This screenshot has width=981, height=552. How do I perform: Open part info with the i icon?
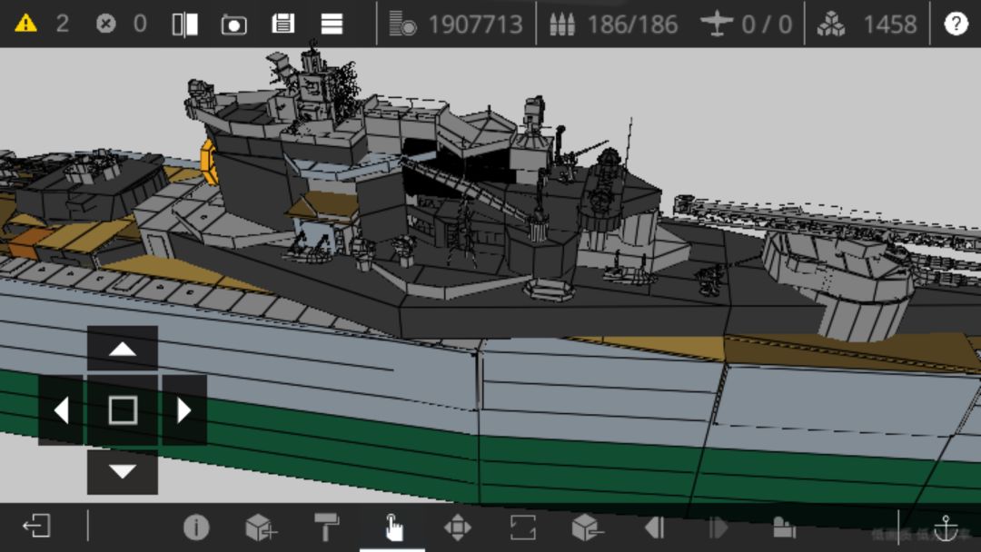196,527
